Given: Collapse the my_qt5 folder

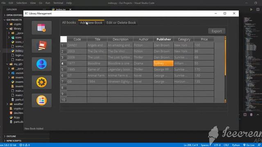Looking at the screenshot, I should click(15, 64).
